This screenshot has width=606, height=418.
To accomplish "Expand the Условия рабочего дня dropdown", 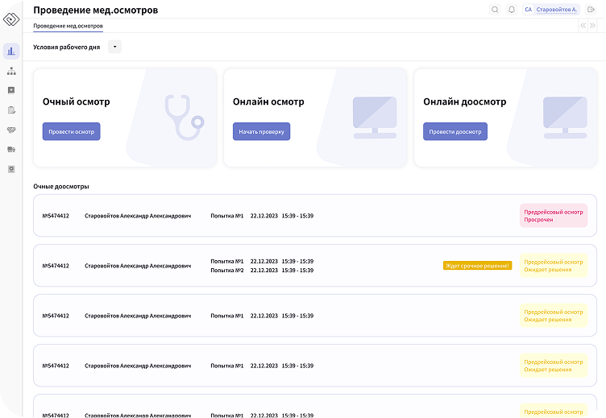I will click(x=114, y=47).
